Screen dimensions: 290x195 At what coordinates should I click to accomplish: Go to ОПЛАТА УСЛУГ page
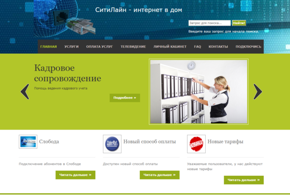point(99,47)
